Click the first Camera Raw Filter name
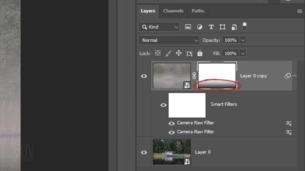305x171 pixels. [195, 123]
